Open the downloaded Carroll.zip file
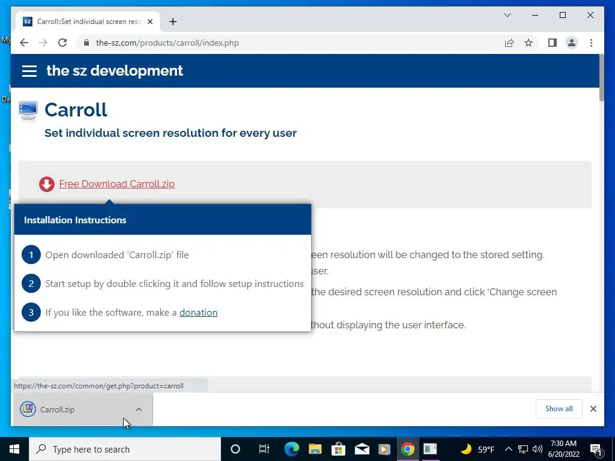Image resolution: width=615 pixels, height=461 pixels. tap(57, 409)
